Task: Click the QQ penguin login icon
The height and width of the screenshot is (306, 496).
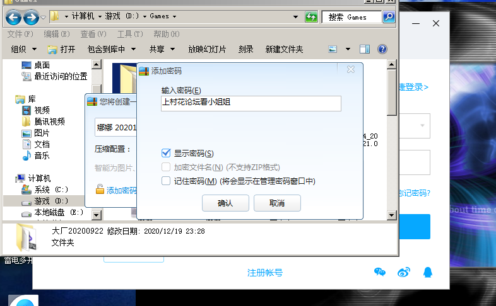Action: click(428, 272)
